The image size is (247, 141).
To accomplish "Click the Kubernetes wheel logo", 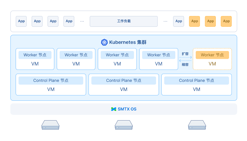I will [104, 42].
